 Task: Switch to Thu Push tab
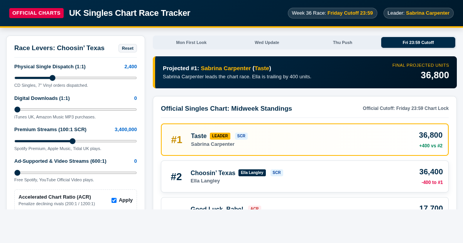[x=343, y=42]
